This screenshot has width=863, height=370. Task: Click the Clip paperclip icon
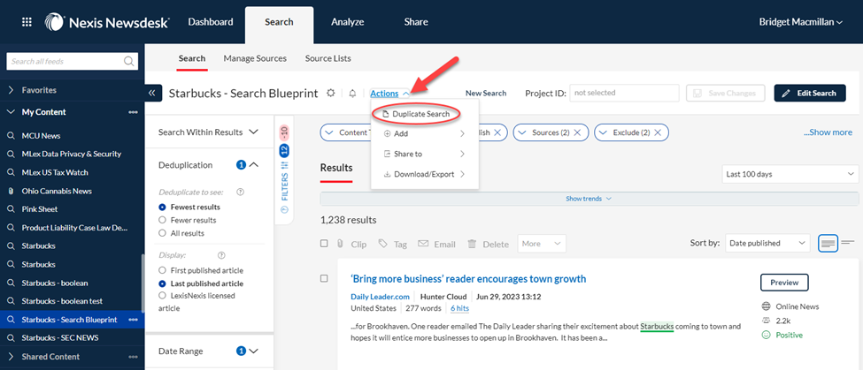(x=340, y=244)
